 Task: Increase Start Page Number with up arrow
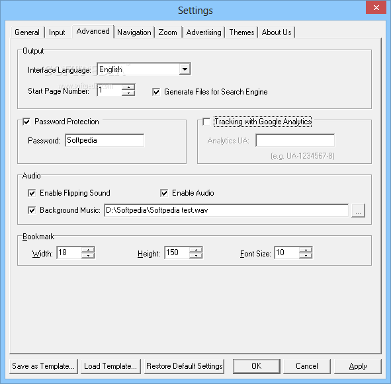pos(128,87)
